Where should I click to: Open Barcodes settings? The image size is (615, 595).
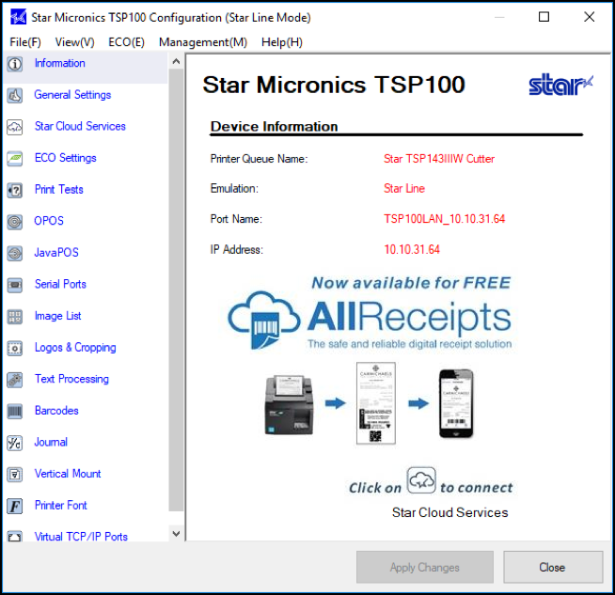tap(56, 411)
